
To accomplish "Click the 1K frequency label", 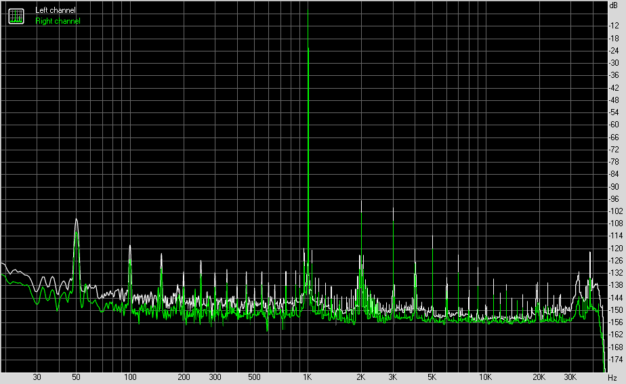I will 307,377.
